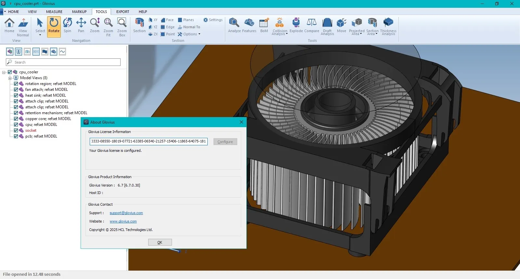This screenshot has width=520, height=279.
Task: Open the support@glovius.com email link
Action: pyautogui.click(x=126, y=213)
